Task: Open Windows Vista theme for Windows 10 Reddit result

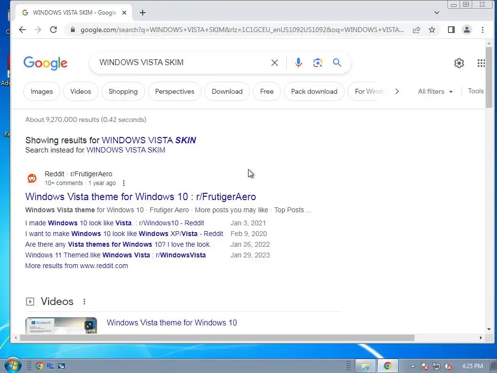Action: tap(140, 197)
